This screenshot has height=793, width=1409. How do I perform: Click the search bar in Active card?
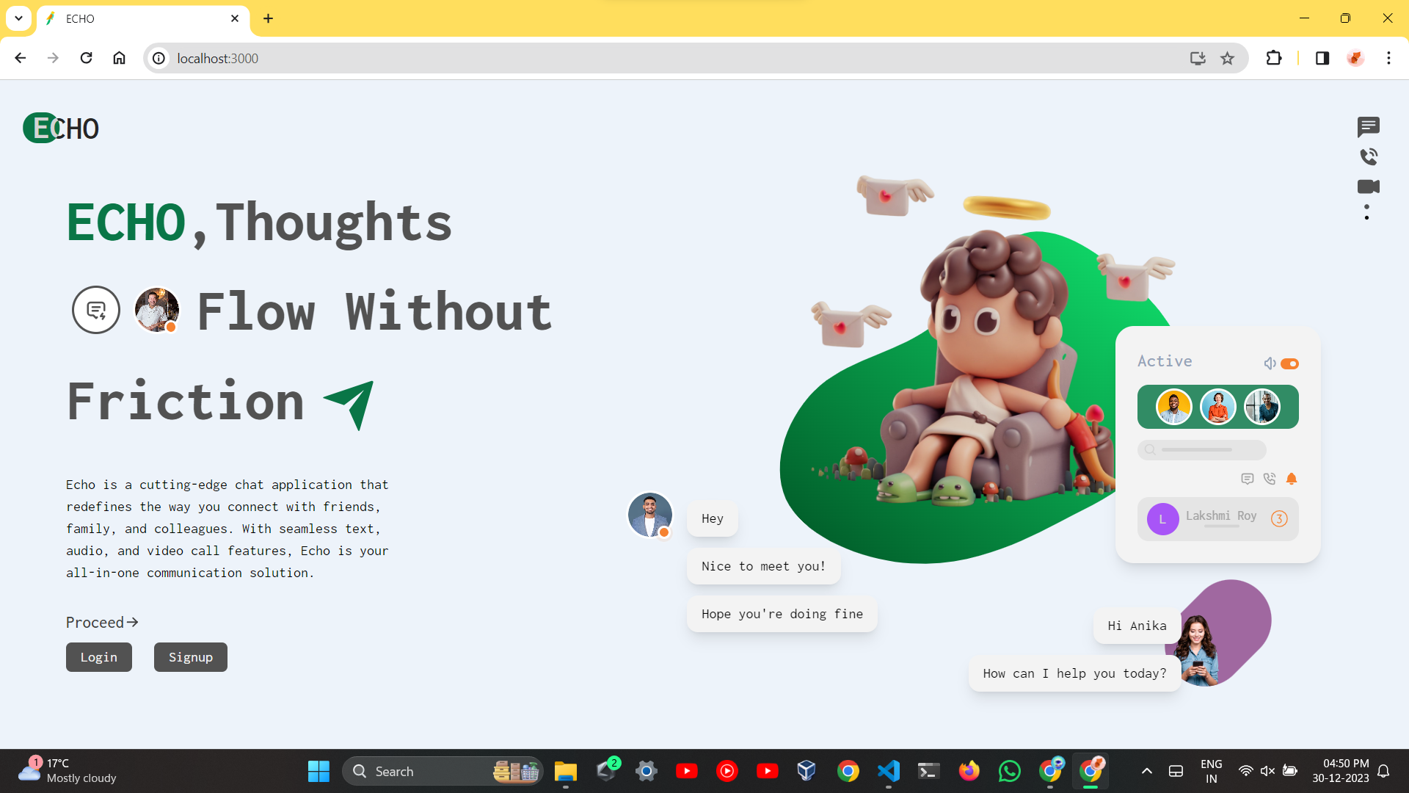[x=1202, y=449]
